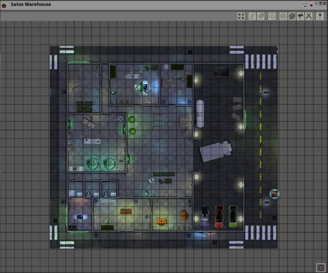Click the map pin toolbar icon

pos(320,16)
